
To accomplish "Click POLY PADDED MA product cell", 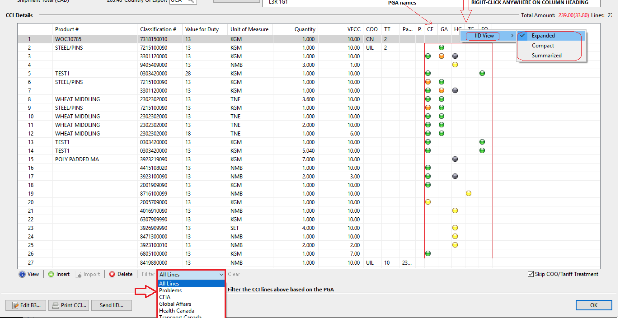I will [95, 159].
